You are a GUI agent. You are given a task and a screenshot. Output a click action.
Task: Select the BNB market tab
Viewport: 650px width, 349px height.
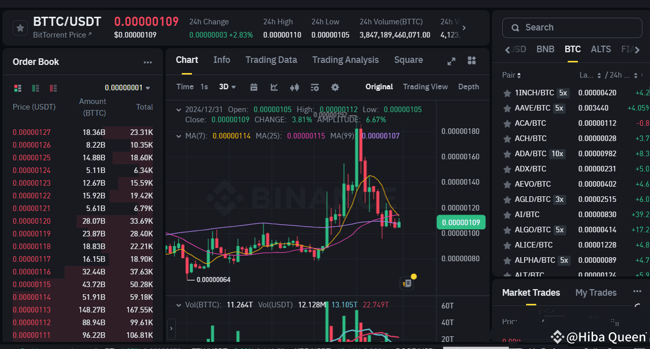(x=545, y=49)
